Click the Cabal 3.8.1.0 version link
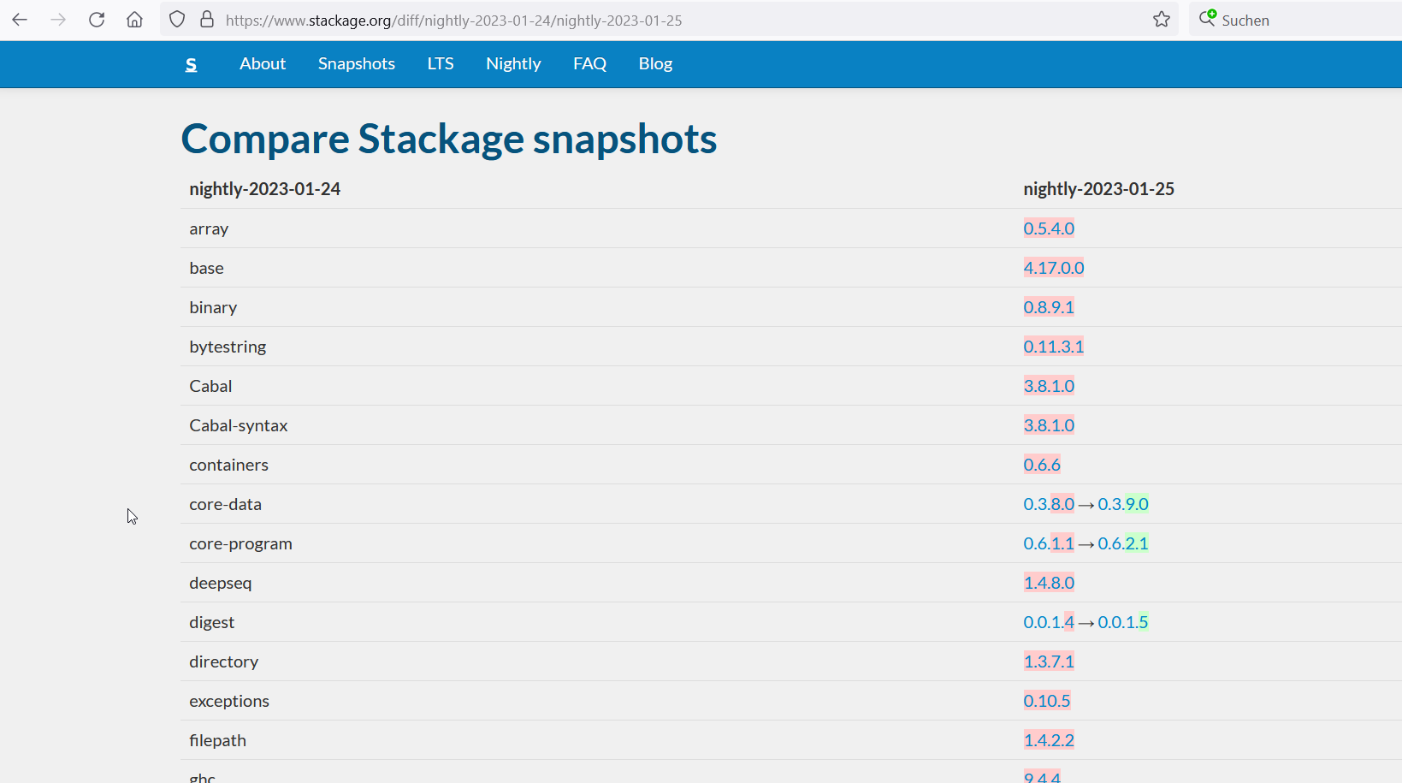1402x783 pixels. pyautogui.click(x=1049, y=385)
